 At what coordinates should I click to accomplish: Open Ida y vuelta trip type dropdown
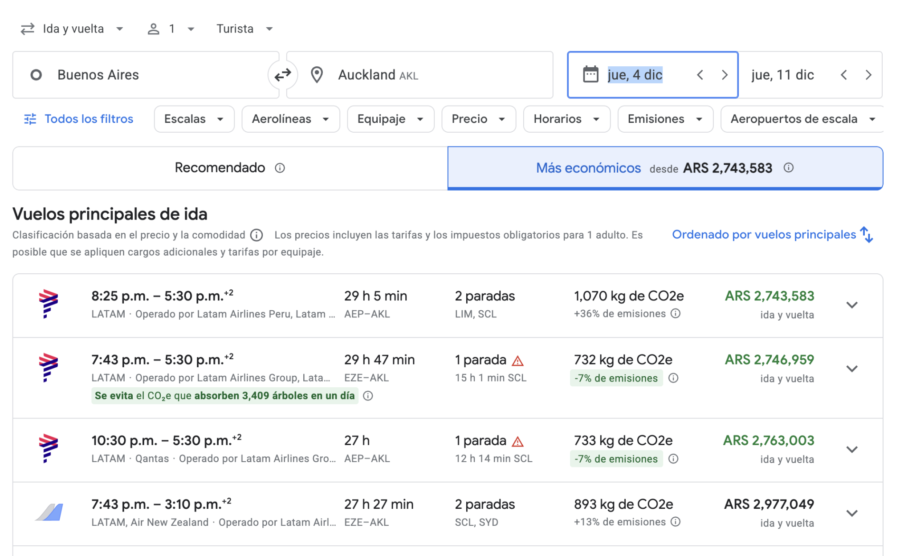pos(73,29)
